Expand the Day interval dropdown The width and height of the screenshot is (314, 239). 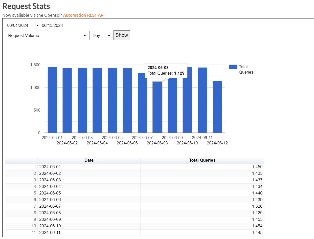tap(101, 36)
